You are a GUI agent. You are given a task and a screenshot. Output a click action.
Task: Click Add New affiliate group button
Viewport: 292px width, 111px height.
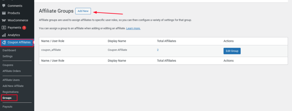pyautogui.click(x=83, y=11)
